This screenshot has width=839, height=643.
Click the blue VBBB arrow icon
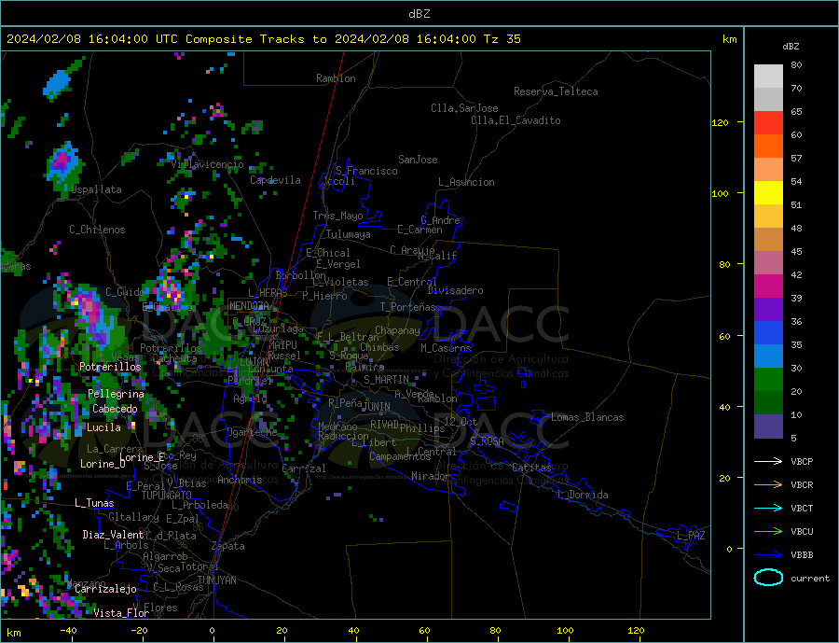point(768,554)
